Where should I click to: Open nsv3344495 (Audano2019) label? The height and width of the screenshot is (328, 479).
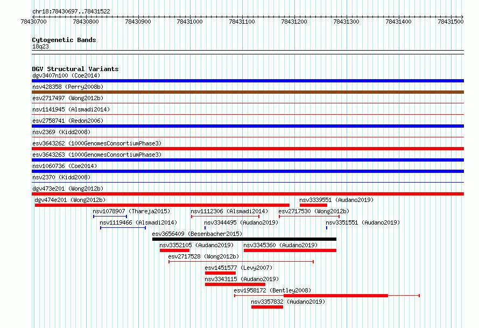tap(241, 222)
